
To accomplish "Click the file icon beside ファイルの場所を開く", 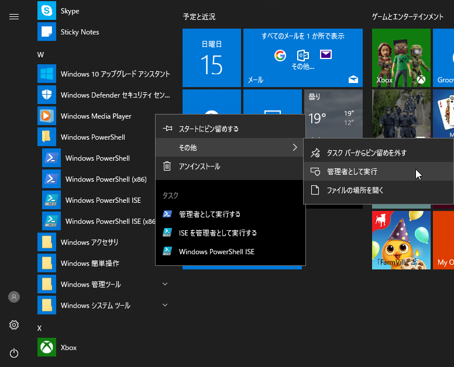I will (315, 190).
